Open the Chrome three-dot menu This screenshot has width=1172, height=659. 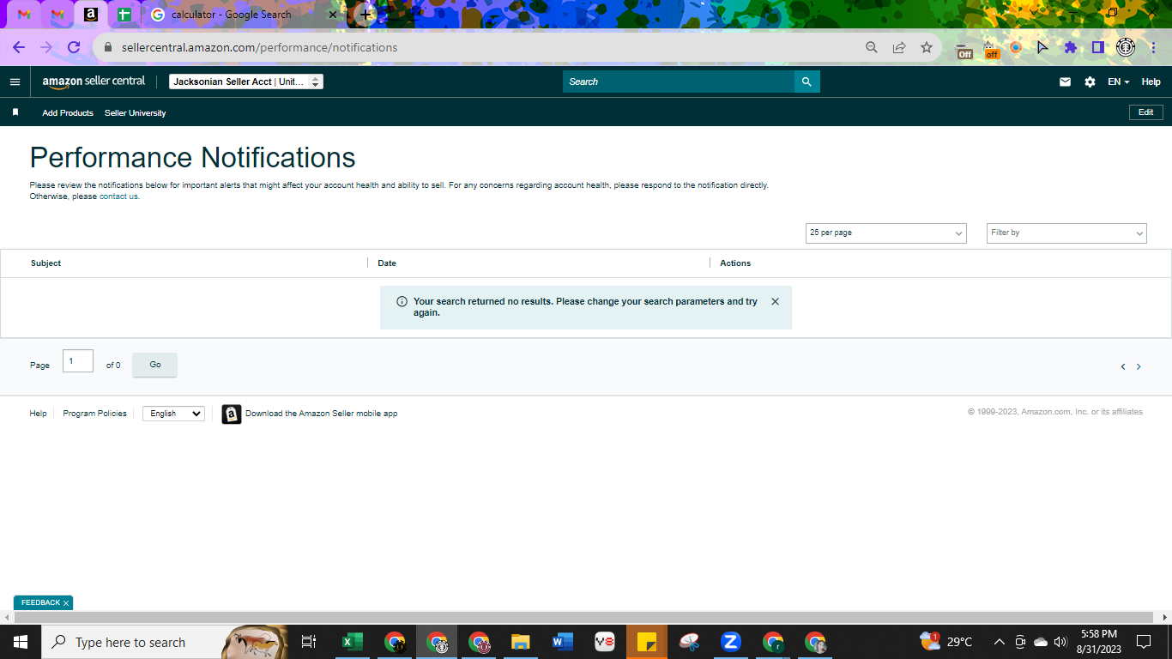click(x=1153, y=47)
